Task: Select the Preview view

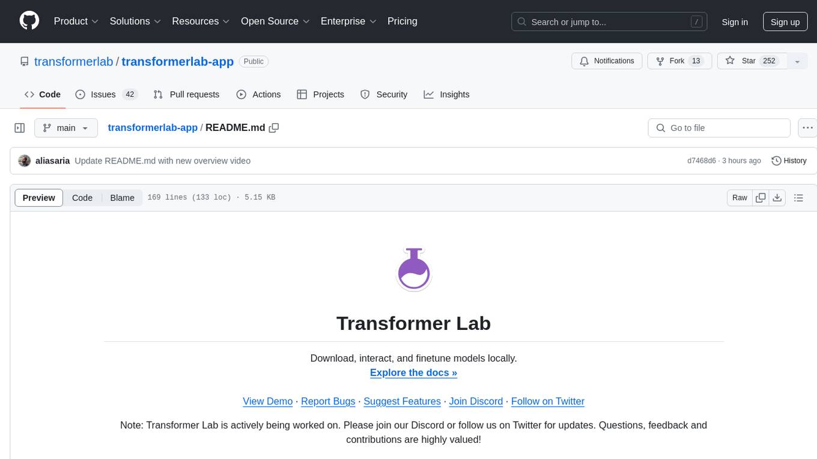Action: 39,198
